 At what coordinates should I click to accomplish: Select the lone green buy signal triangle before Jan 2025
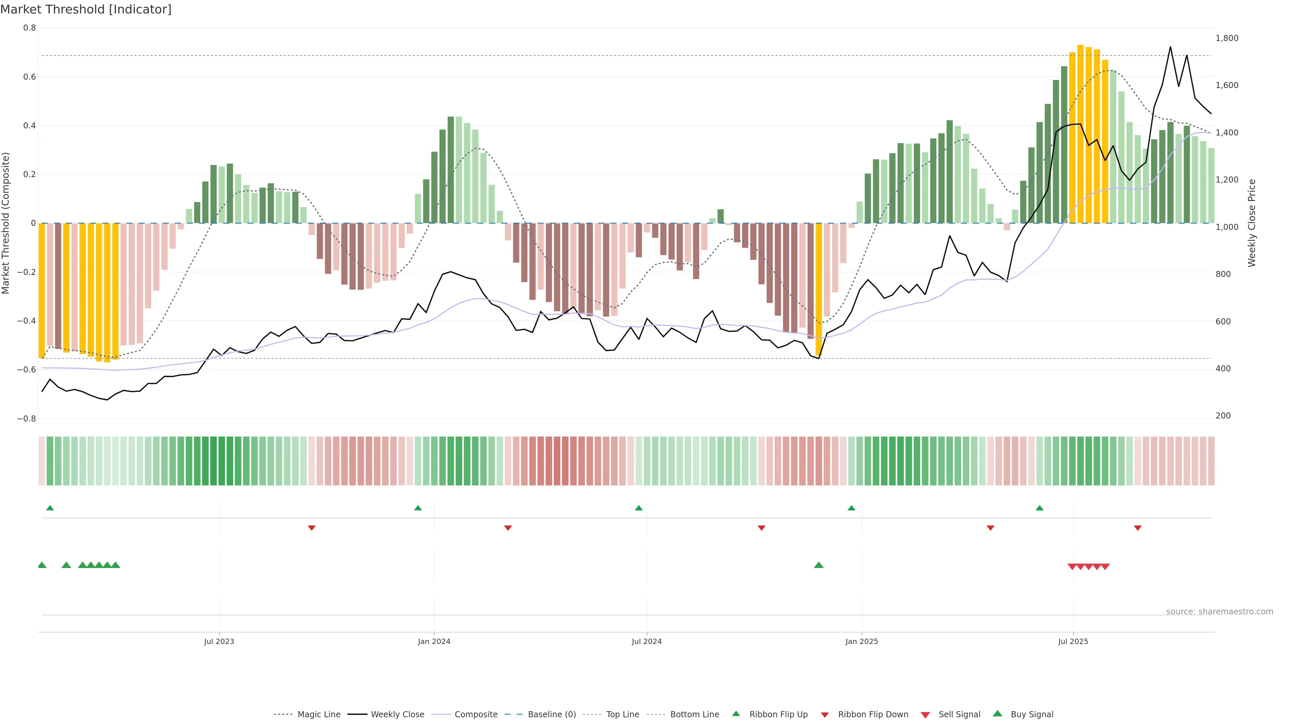click(x=819, y=565)
